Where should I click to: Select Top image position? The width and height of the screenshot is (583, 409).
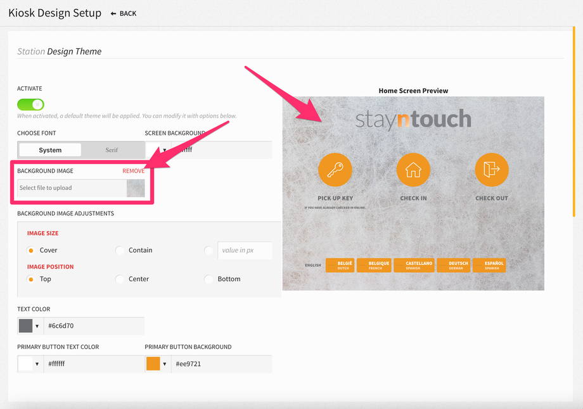31,279
